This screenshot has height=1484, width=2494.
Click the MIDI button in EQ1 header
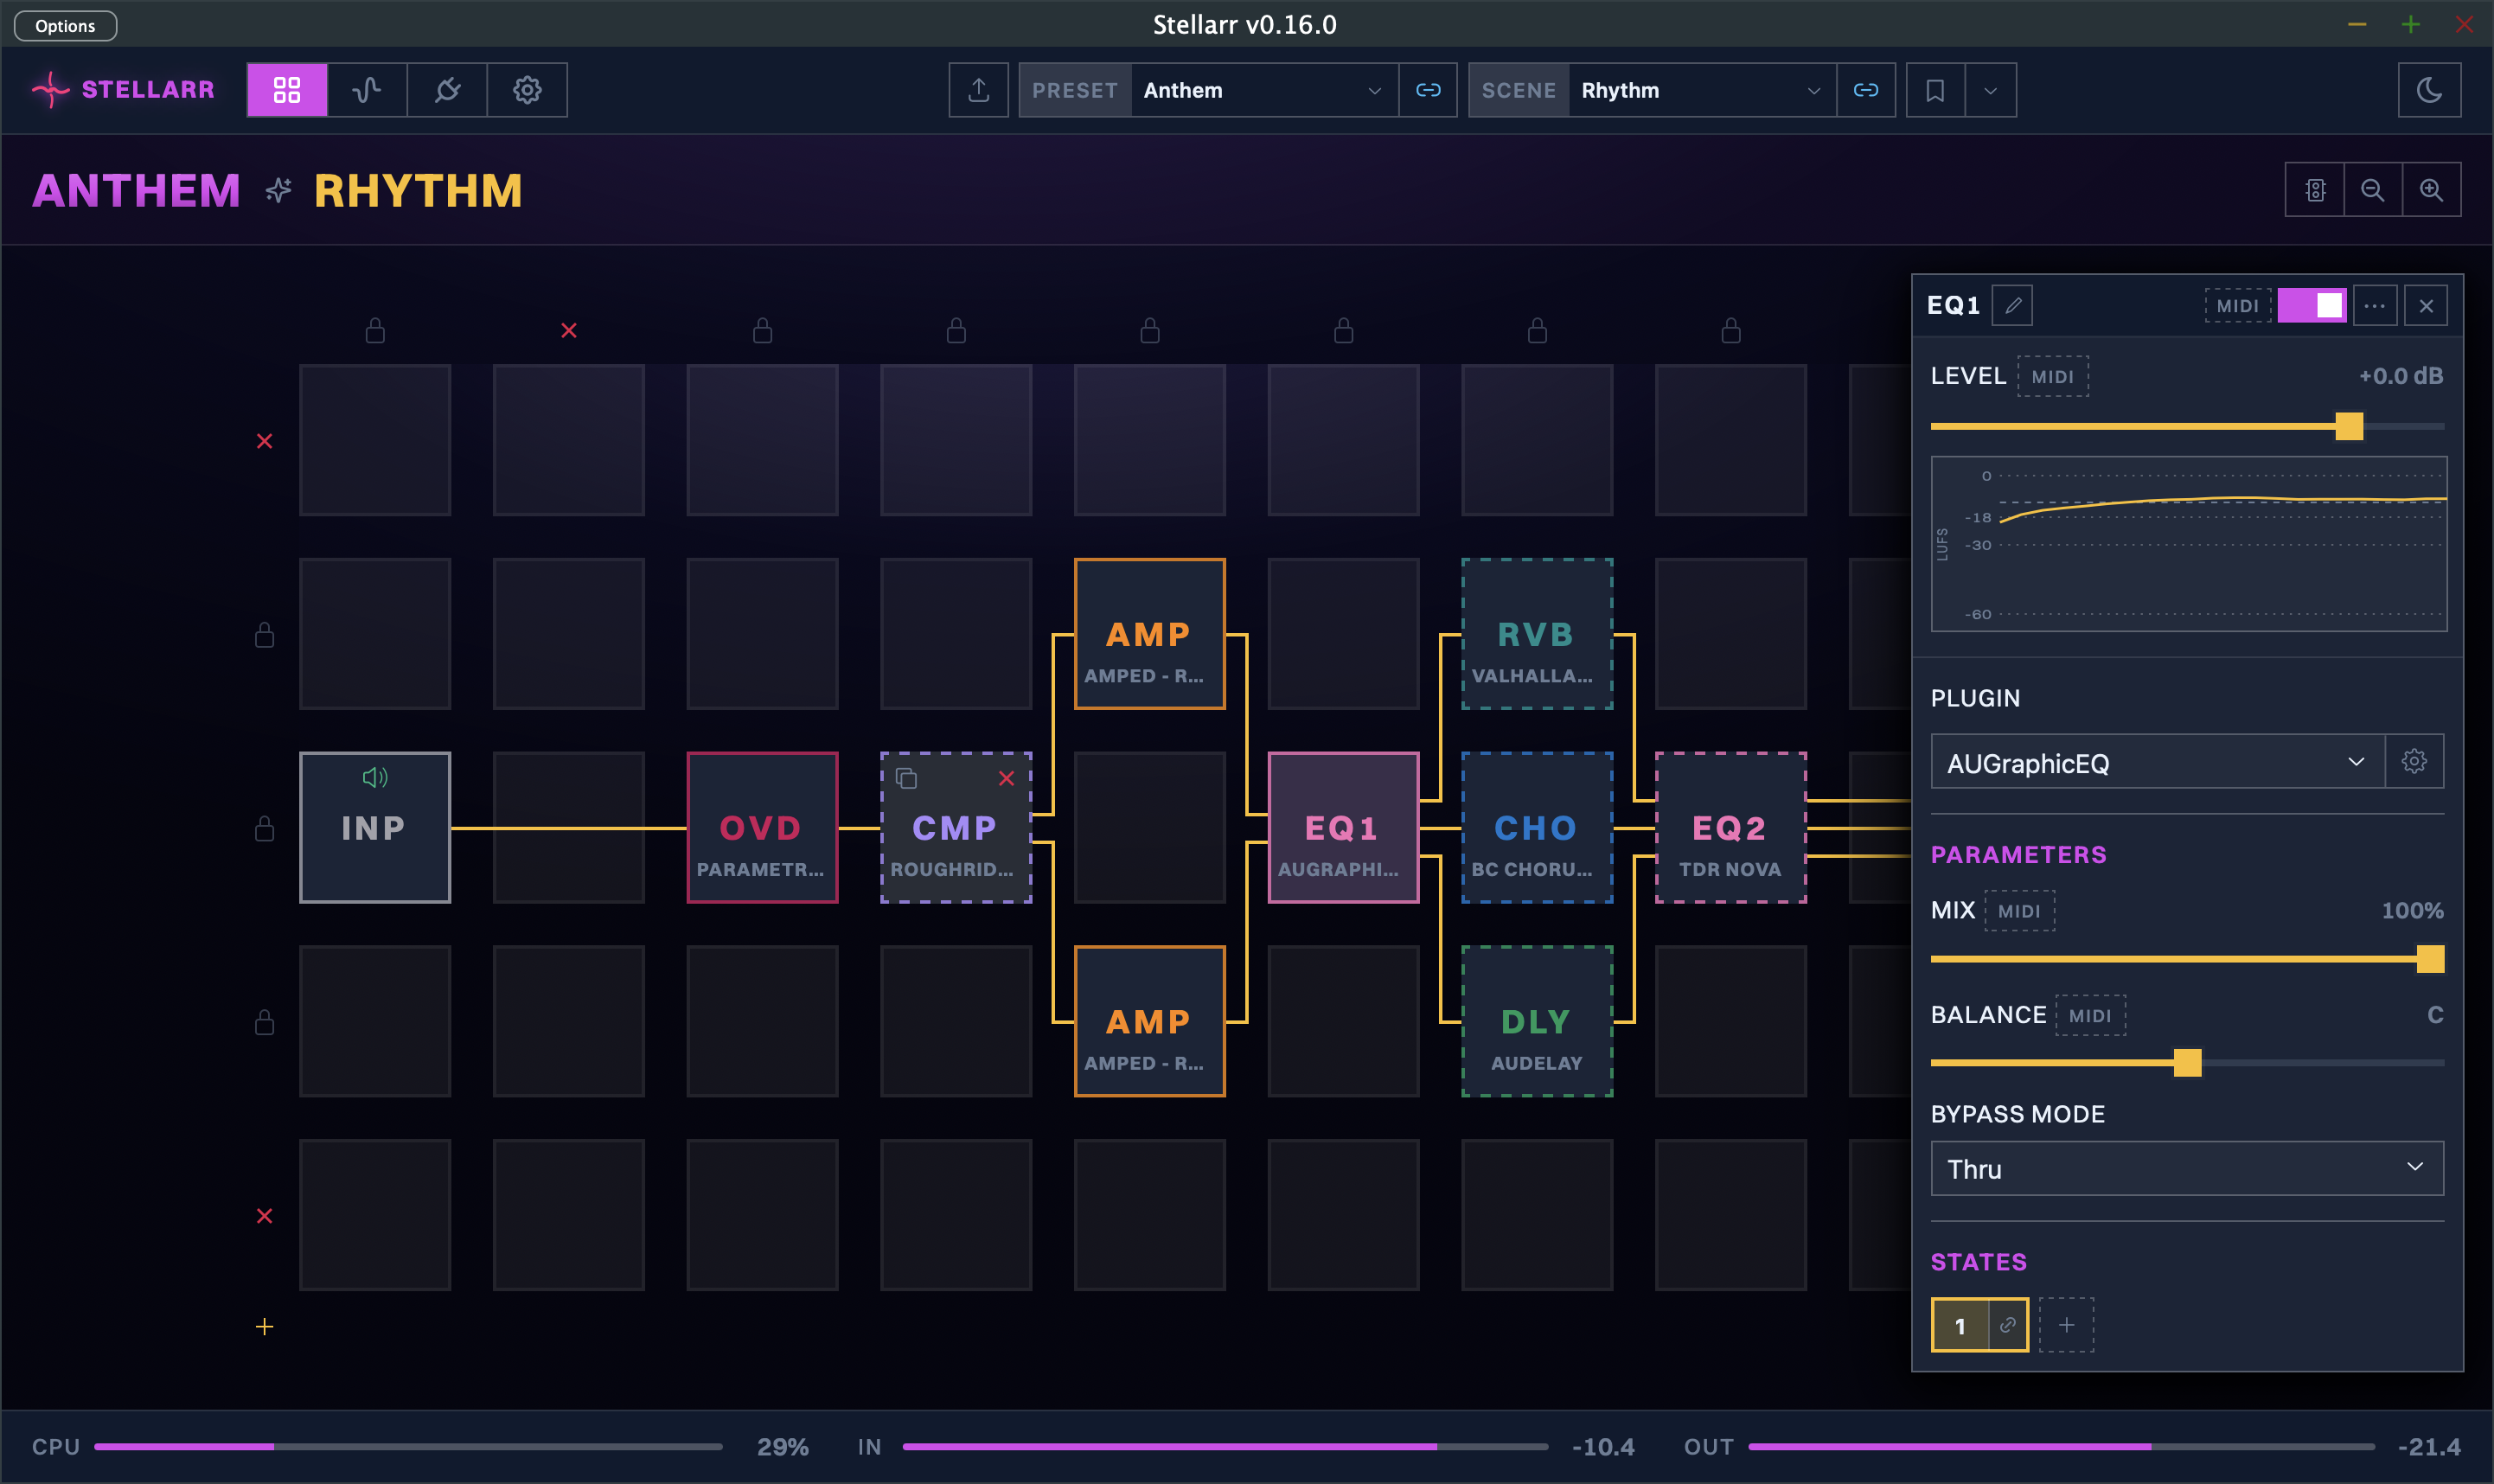pos(2237,306)
